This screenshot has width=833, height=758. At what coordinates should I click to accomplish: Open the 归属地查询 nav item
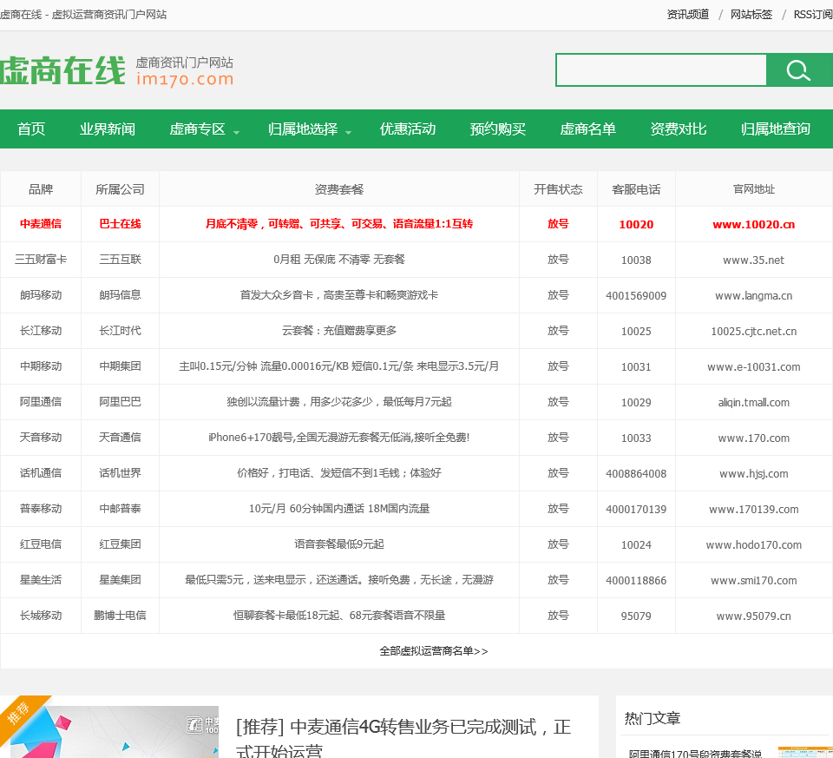pyautogui.click(x=775, y=129)
